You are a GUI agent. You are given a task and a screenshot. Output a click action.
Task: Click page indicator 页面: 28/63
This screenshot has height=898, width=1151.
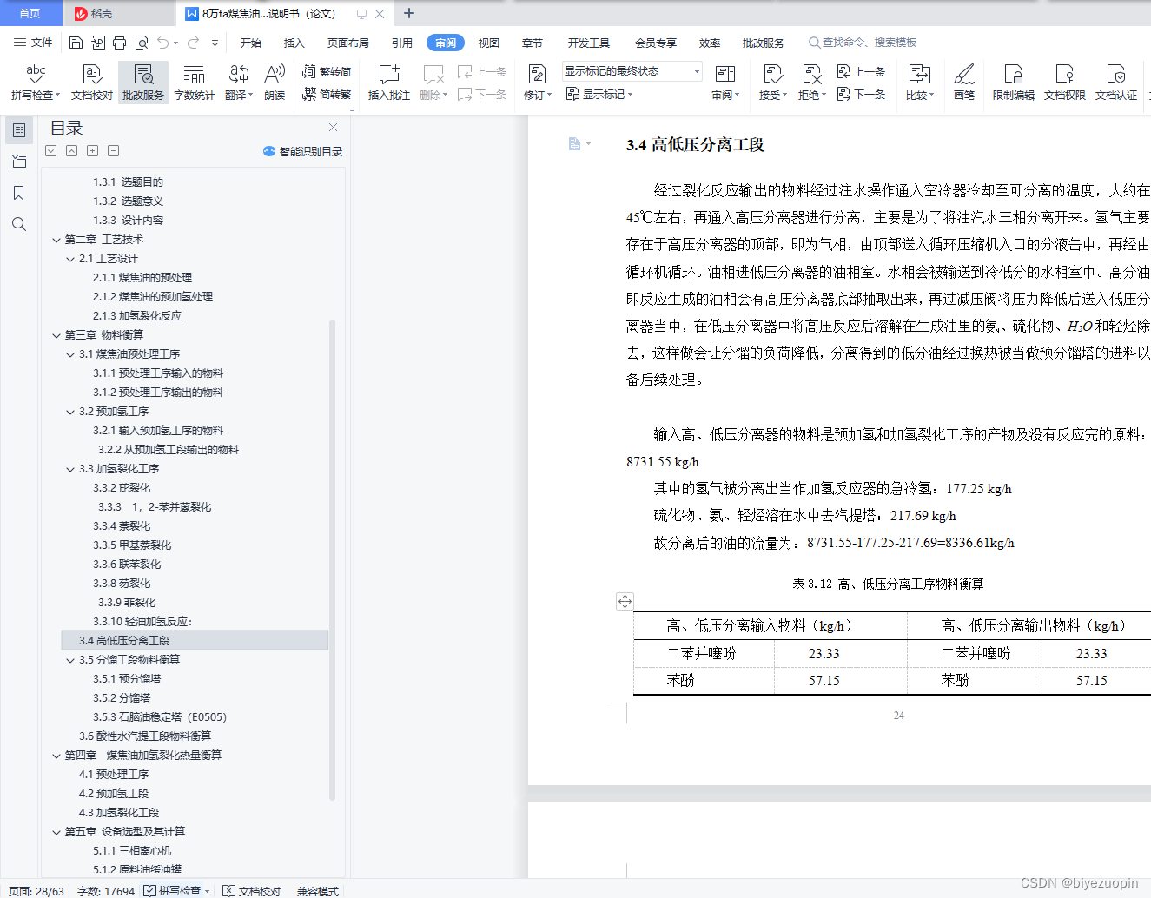[x=36, y=890]
